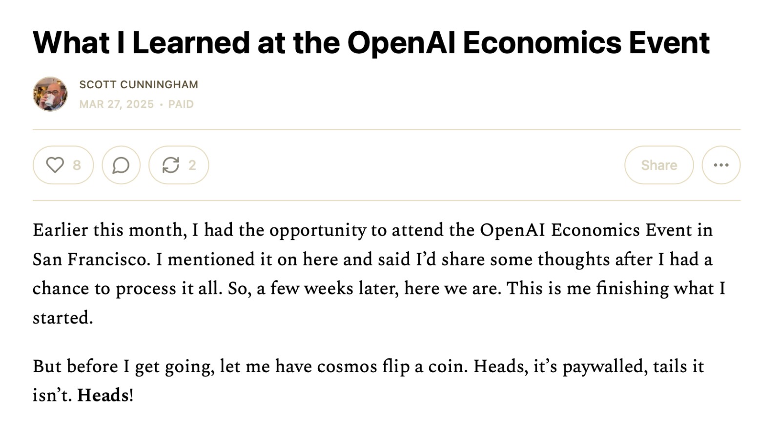Click "San Francisco" in the first paragraph
This screenshot has height=439, width=781.
[91, 259]
